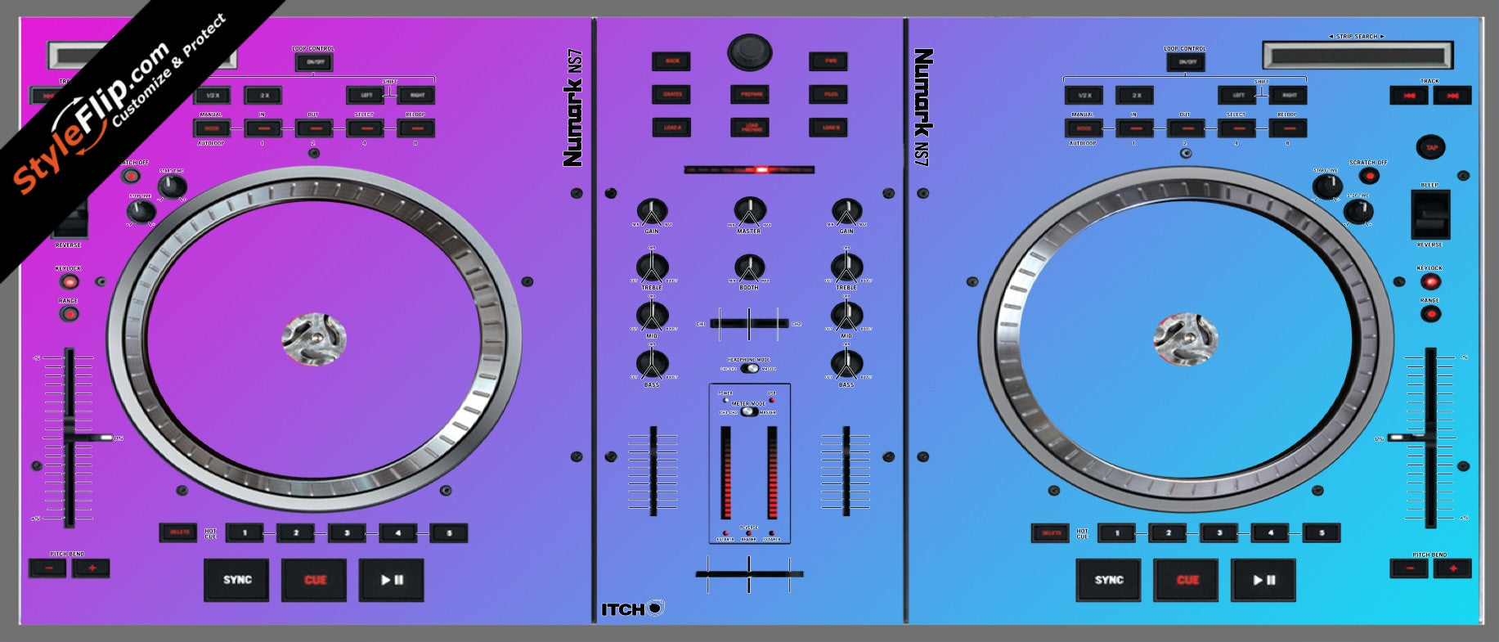This screenshot has width=1499, height=642.
Task: Trigger hot cue 4 on the right deck
Action: [x=1270, y=533]
